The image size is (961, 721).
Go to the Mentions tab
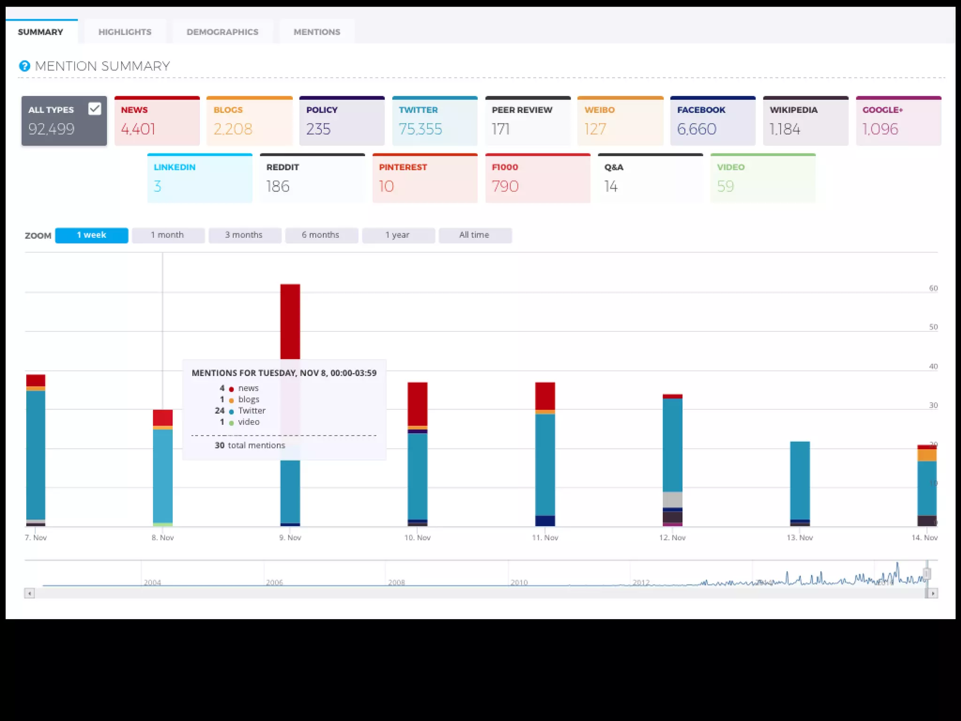pyautogui.click(x=317, y=32)
